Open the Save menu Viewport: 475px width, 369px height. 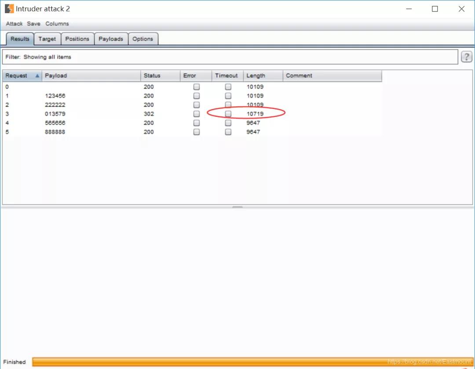click(x=33, y=24)
